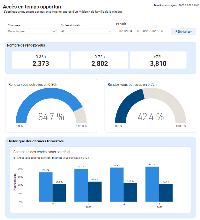This screenshot has width=200, height=220.
Task: Select the 71.1 % bar for quarter 2
Action: pyautogui.click(x=46, y=187)
